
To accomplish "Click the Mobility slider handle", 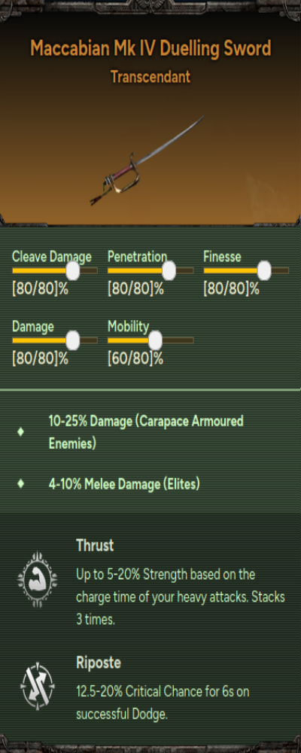I will (x=155, y=340).
